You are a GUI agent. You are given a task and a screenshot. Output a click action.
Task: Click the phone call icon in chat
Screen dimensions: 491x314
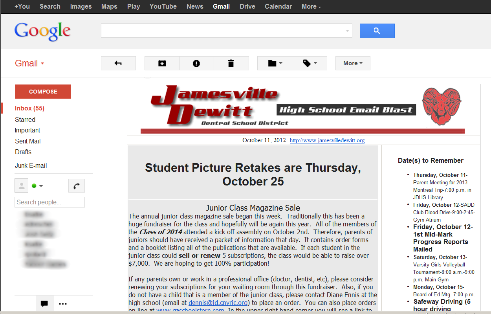pos(77,186)
